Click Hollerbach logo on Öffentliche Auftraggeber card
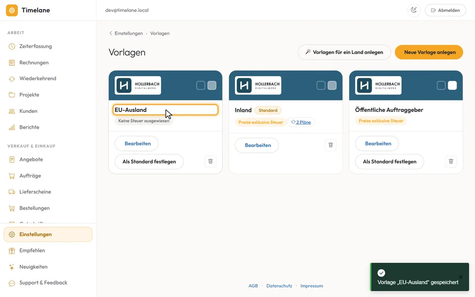Screen dimensions: 475x297 379,86
